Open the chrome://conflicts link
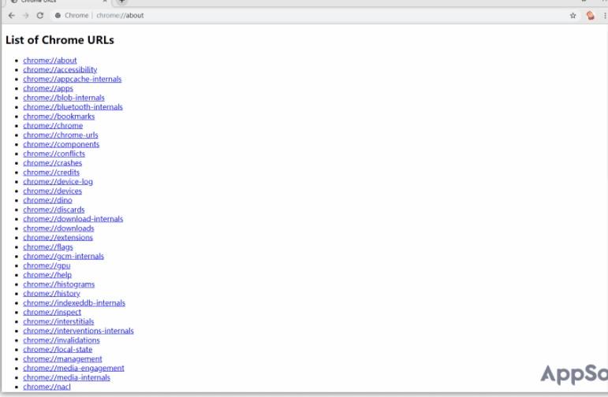The height and width of the screenshot is (397, 608). (x=54, y=154)
